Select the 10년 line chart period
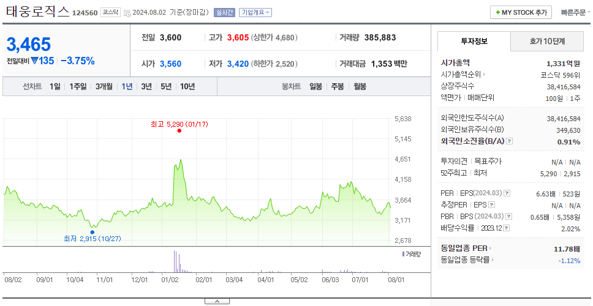Viewport: 593px width, 306px height. point(187,86)
